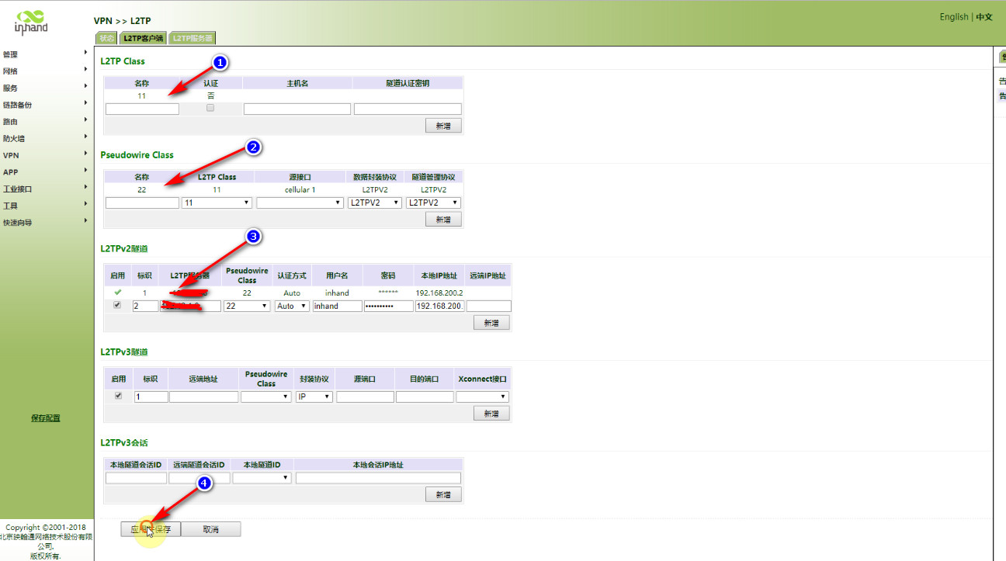
Task: Toggle the 认证 checkbox in L2TP Class
Action: 210,109
